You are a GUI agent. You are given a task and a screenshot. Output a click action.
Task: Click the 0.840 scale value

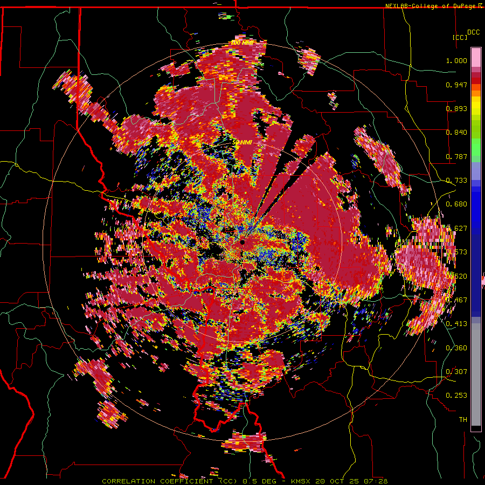pos(456,133)
